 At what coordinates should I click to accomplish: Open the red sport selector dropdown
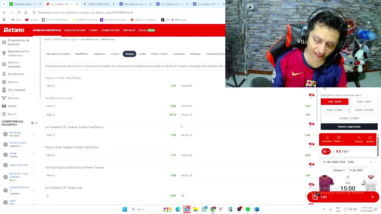[326, 151]
